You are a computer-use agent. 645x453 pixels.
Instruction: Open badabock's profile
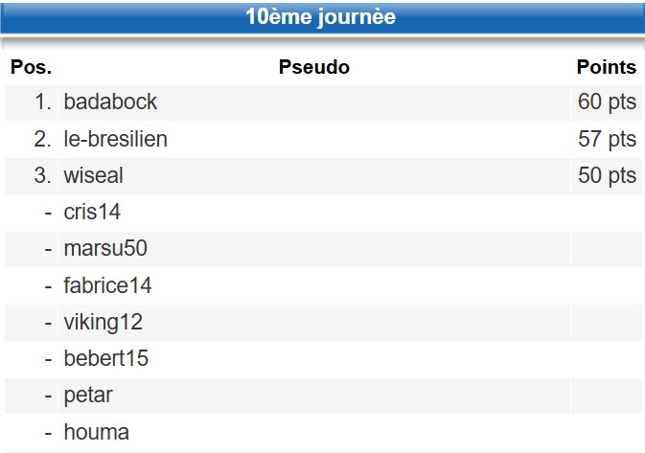(x=110, y=102)
